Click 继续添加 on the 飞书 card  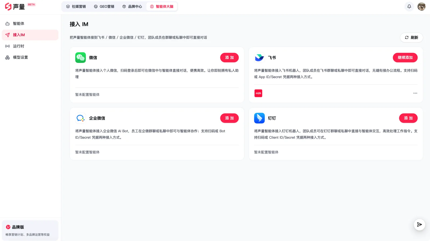(405, 58)
